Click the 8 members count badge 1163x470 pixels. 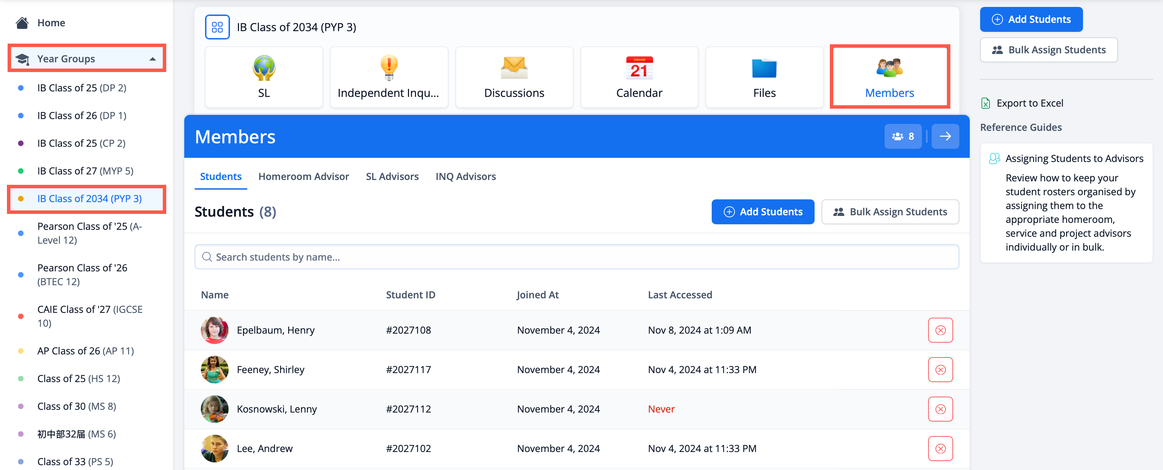pos(903,136)
